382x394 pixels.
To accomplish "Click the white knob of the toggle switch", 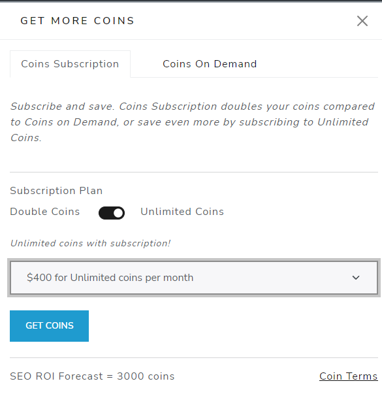I will pyautogui.click(x=118, y=213).
